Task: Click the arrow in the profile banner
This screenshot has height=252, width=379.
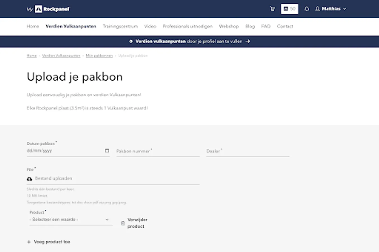Action: click(247, 41)
